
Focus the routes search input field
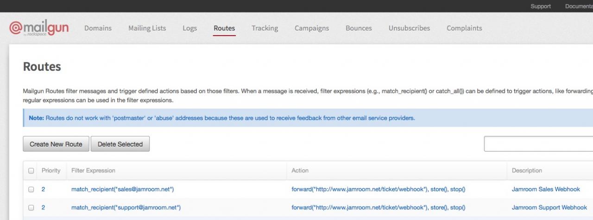coord(538,144)
